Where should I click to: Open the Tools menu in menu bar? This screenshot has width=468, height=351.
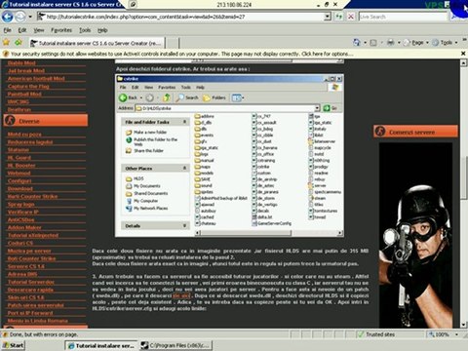[x=85, y=30]
